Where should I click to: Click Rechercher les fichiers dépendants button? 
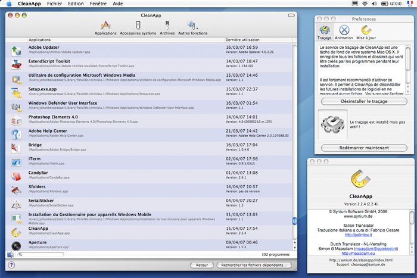click(x=254, y=265)
